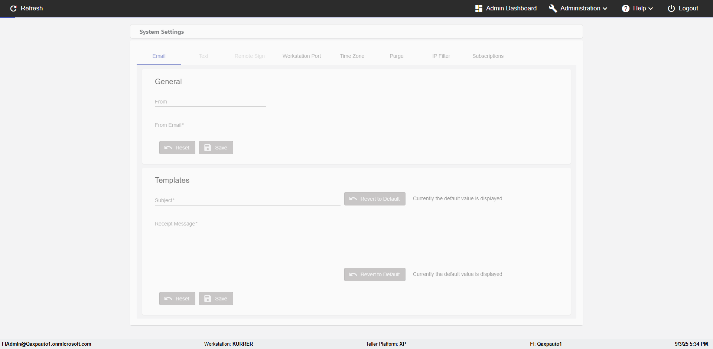Click the Logout power icon

(671, 9)
